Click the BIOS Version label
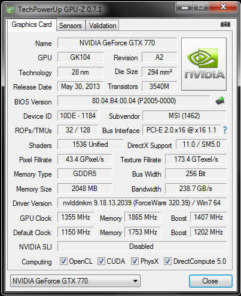 [x=33, y=102]
